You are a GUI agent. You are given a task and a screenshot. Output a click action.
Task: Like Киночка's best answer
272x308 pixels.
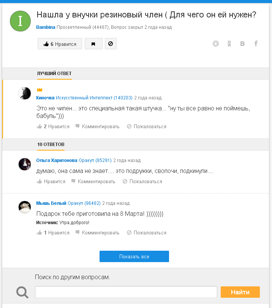coord(53,126)
